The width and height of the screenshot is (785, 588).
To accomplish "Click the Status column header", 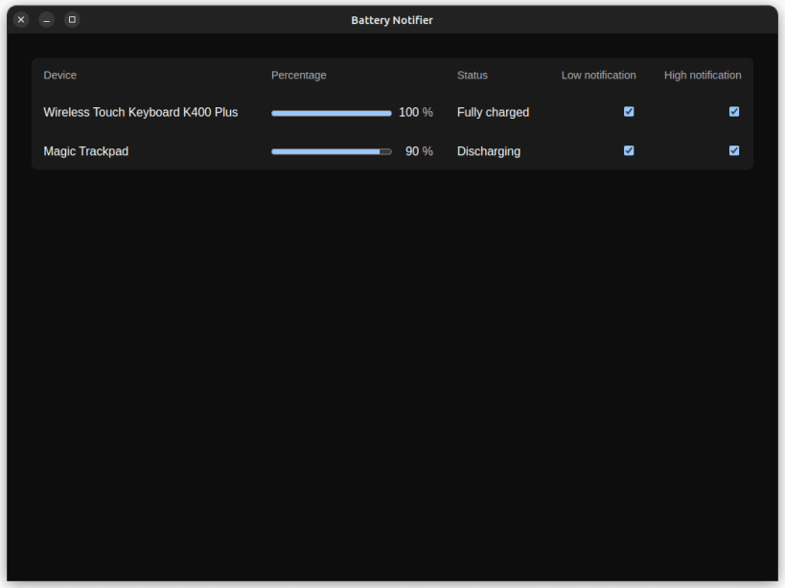I will point(473,75).
